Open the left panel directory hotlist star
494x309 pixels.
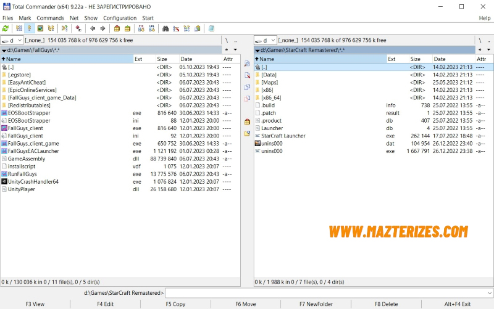(x=227, y=50)
